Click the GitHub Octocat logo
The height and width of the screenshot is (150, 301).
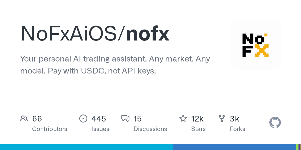coord(275,123)
